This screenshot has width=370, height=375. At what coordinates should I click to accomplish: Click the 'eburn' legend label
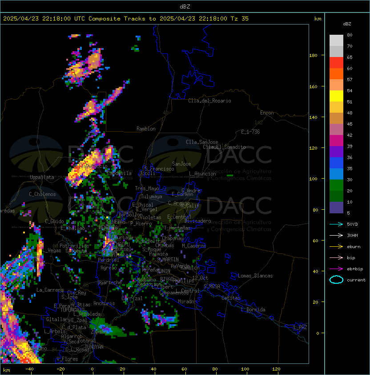(354, 247)
